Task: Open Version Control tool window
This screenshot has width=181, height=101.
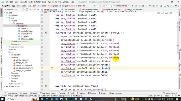Action: tap(11, 93)
